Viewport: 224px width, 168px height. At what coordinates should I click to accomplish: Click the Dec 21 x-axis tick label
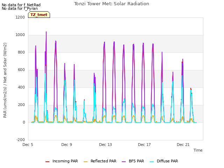click(183, 145)
